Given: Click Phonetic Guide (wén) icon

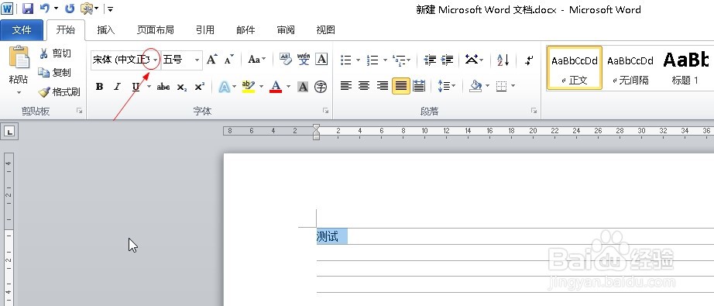Looking at the screenshot, I should [x=304, y=59].
